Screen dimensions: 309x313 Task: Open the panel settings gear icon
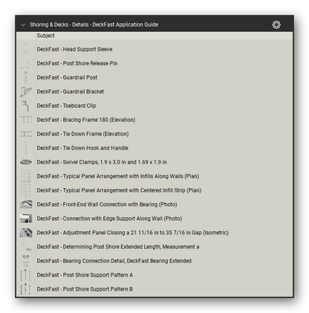click(276, 25)
